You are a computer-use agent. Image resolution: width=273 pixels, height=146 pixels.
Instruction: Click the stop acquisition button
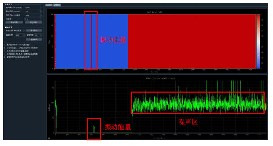point(33,22)
